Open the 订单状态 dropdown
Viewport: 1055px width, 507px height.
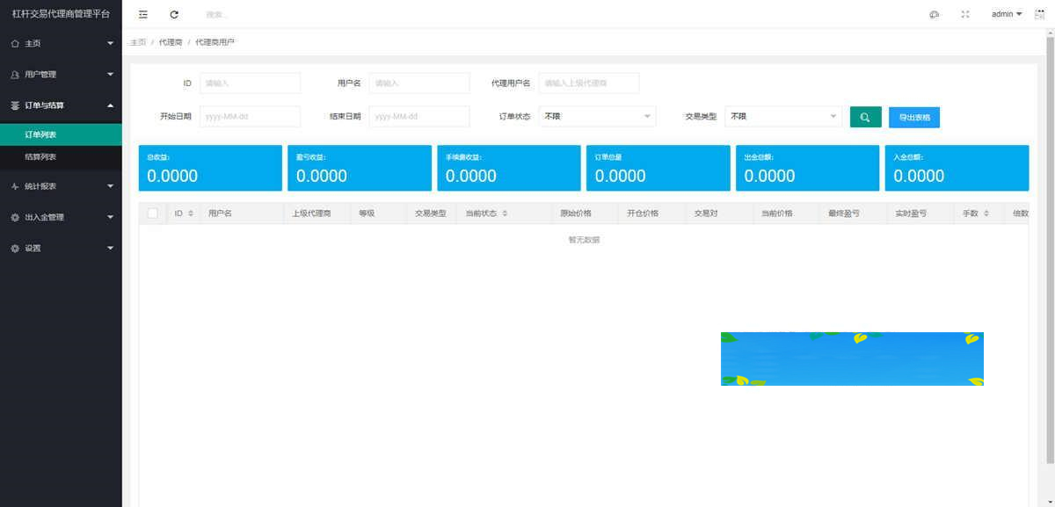click(597, 116)
